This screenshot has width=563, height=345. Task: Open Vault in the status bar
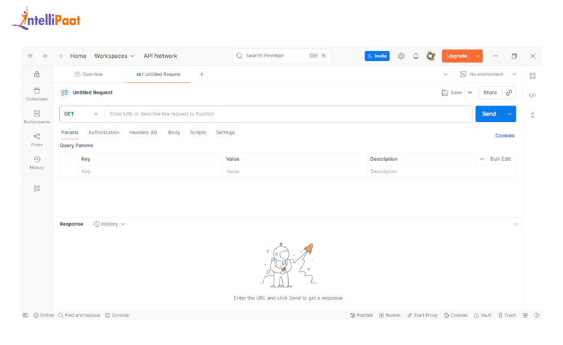coord(482,315)
